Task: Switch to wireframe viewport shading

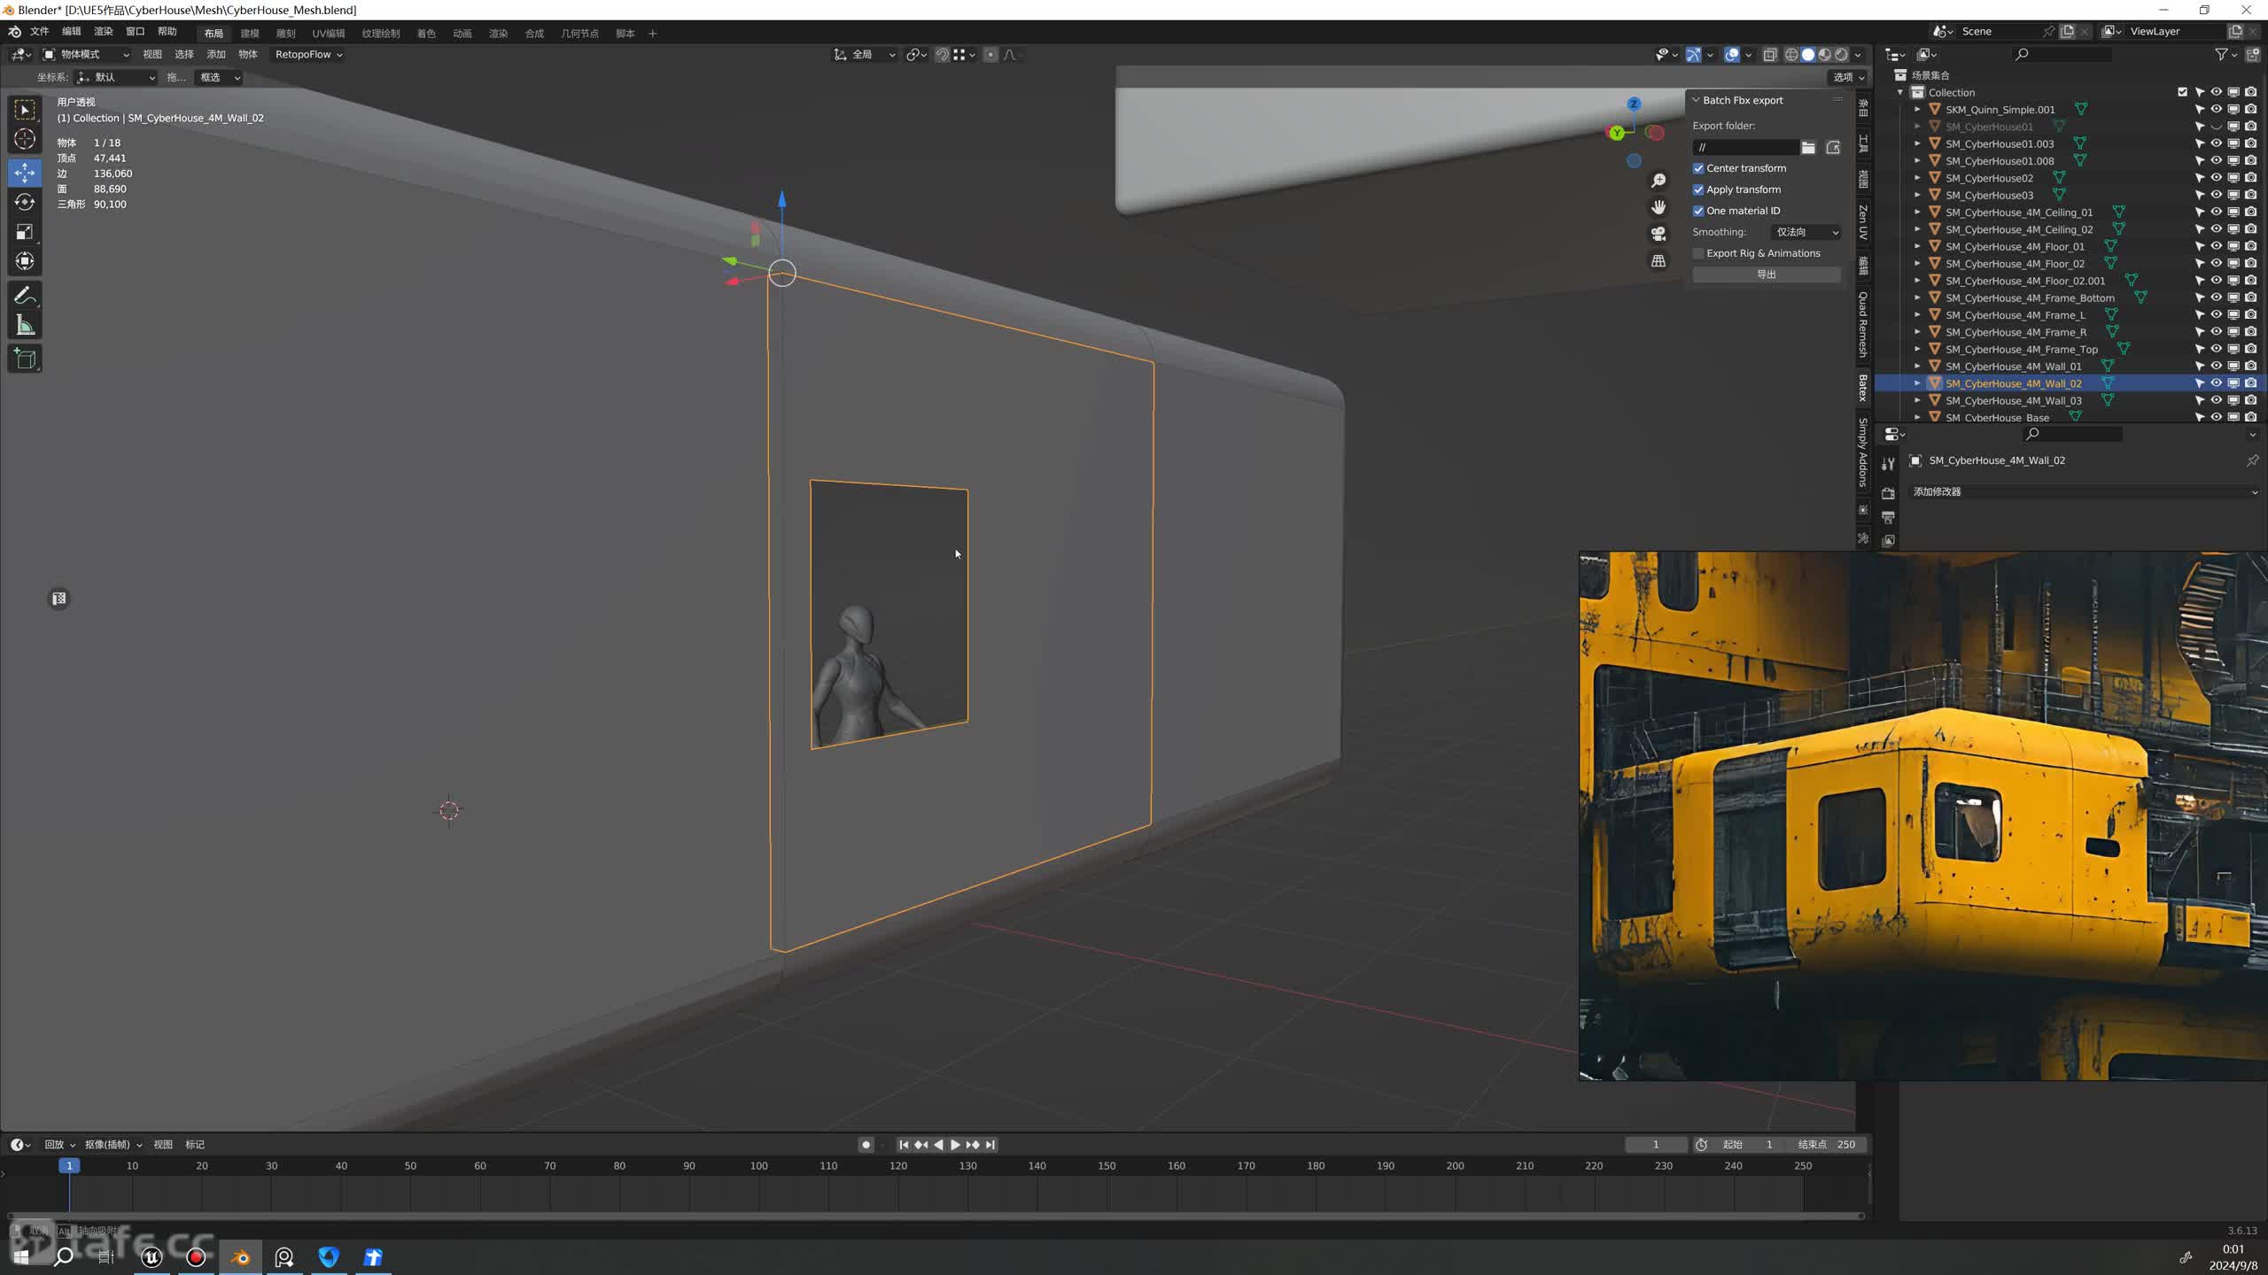Action: (1791, 55)
